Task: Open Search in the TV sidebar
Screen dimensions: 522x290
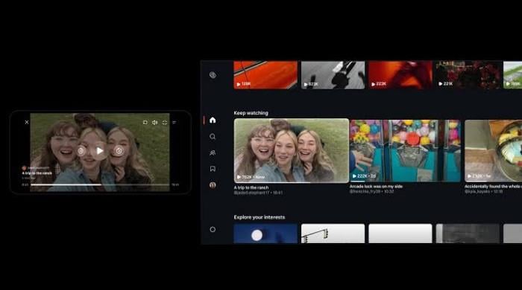Action: tap(213, 136)
